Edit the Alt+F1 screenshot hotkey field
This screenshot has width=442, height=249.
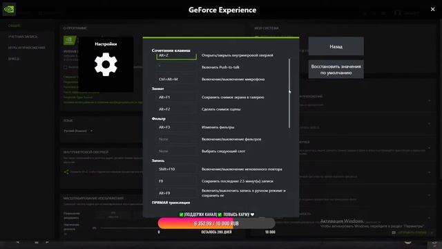177,97
